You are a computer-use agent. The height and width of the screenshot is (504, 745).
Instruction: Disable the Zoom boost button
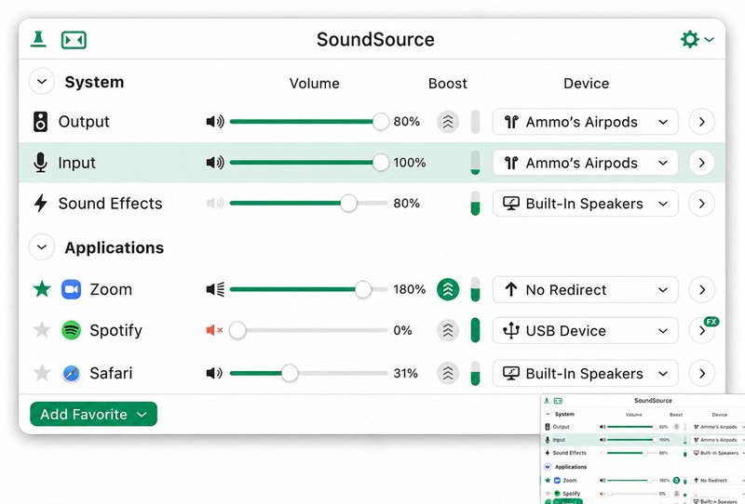[448, 289]
